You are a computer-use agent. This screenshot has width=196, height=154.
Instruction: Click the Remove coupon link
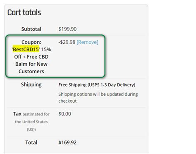pos(87,42)
